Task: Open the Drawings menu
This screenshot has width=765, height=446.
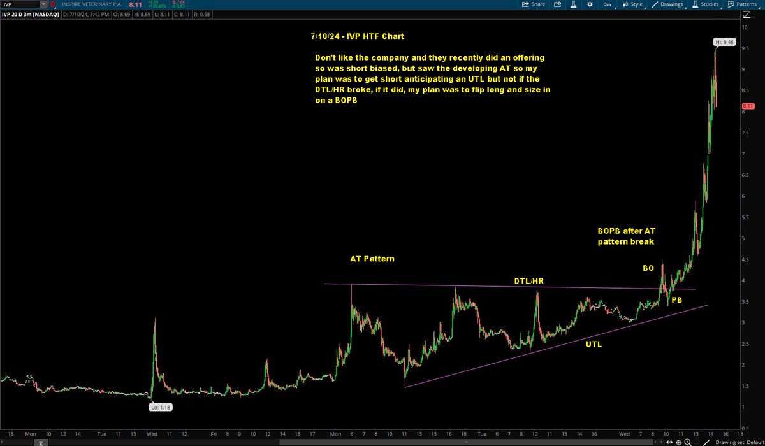Action: [667, 4]
